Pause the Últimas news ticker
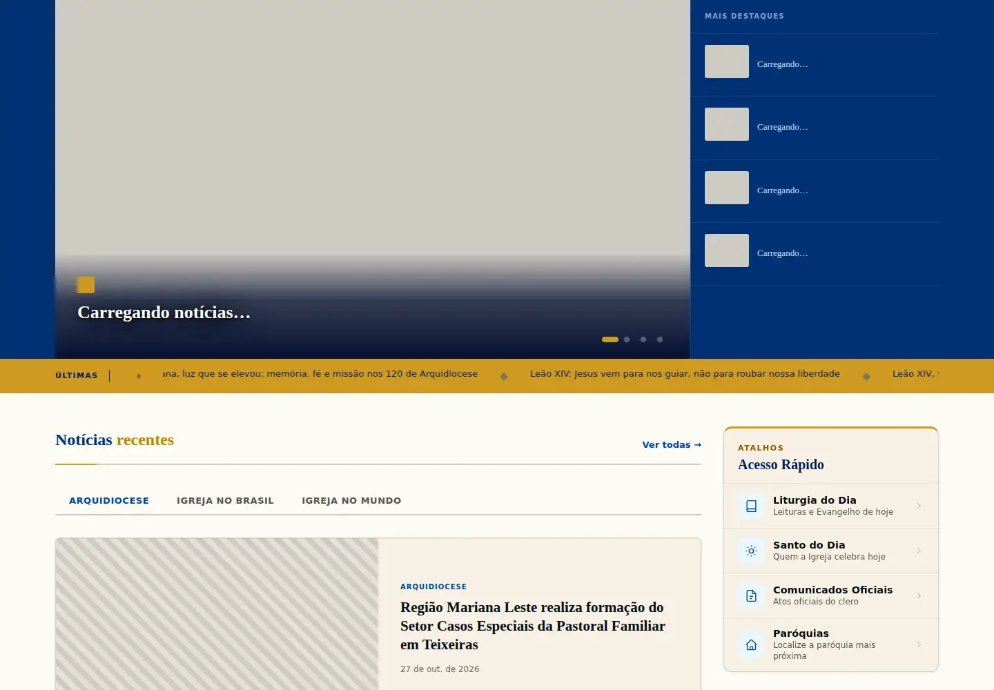The image size is (994, 690). (x=139, y=376)
